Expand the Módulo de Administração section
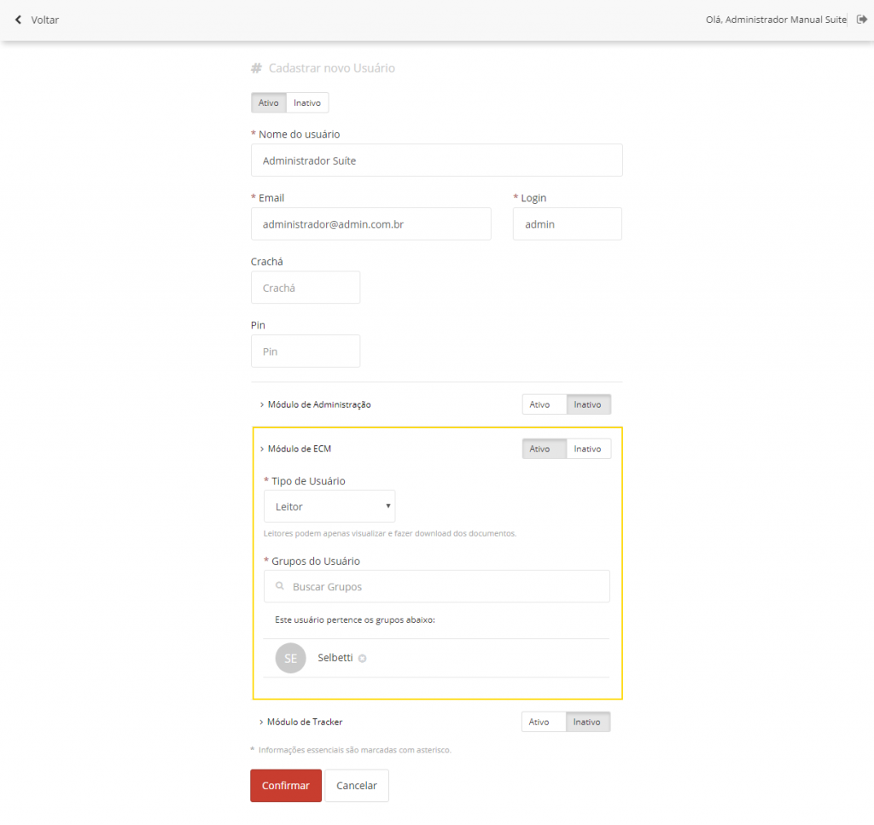The image size is (874, 825). point(315,404)
